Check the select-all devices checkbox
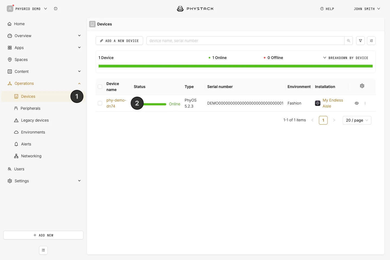The width and height of the screenshot is (390, 260). [100, 87]
